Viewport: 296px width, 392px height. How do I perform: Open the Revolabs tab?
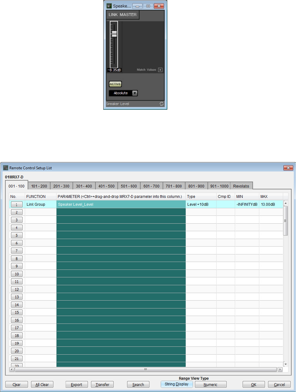pyautogui.click(x=241, y=186)
